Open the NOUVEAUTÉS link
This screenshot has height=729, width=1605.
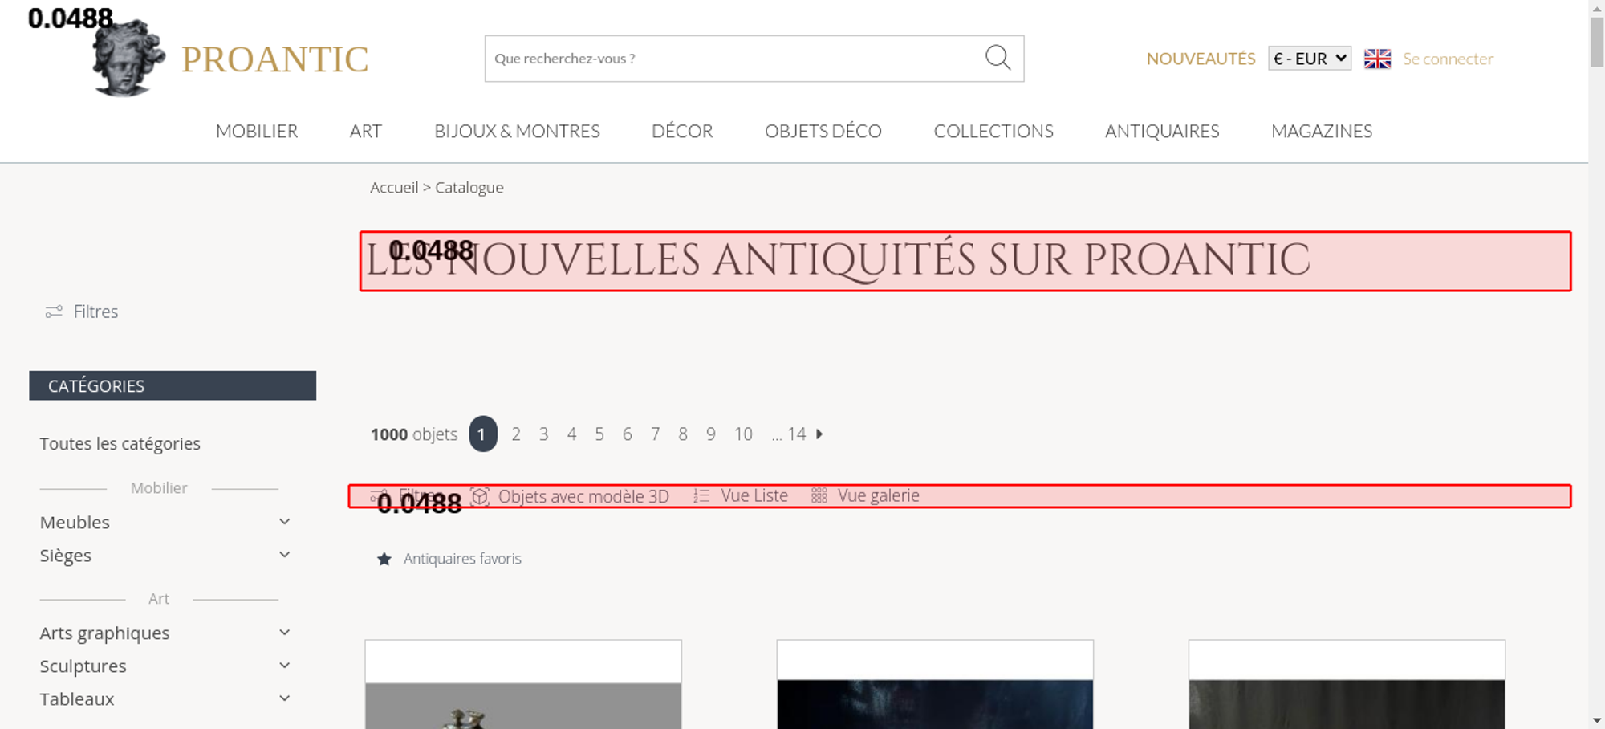pyautogui.click(x=1201, y=59)
